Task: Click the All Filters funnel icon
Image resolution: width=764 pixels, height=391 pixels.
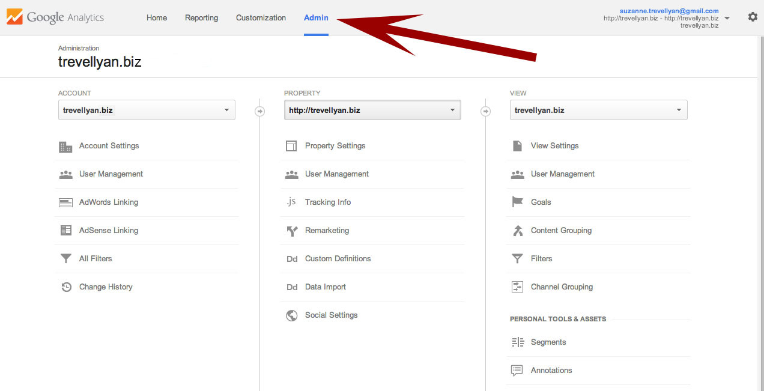Action: point(65,259)
